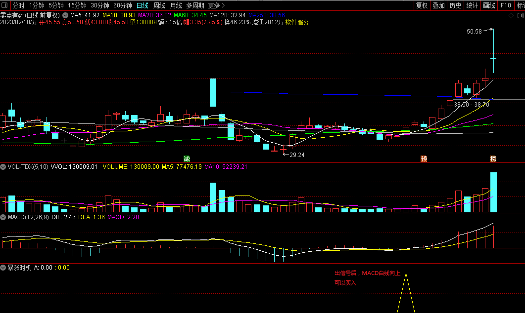Click the orange 预 marker icon
The image size is (525, 313).
point(424,158)
